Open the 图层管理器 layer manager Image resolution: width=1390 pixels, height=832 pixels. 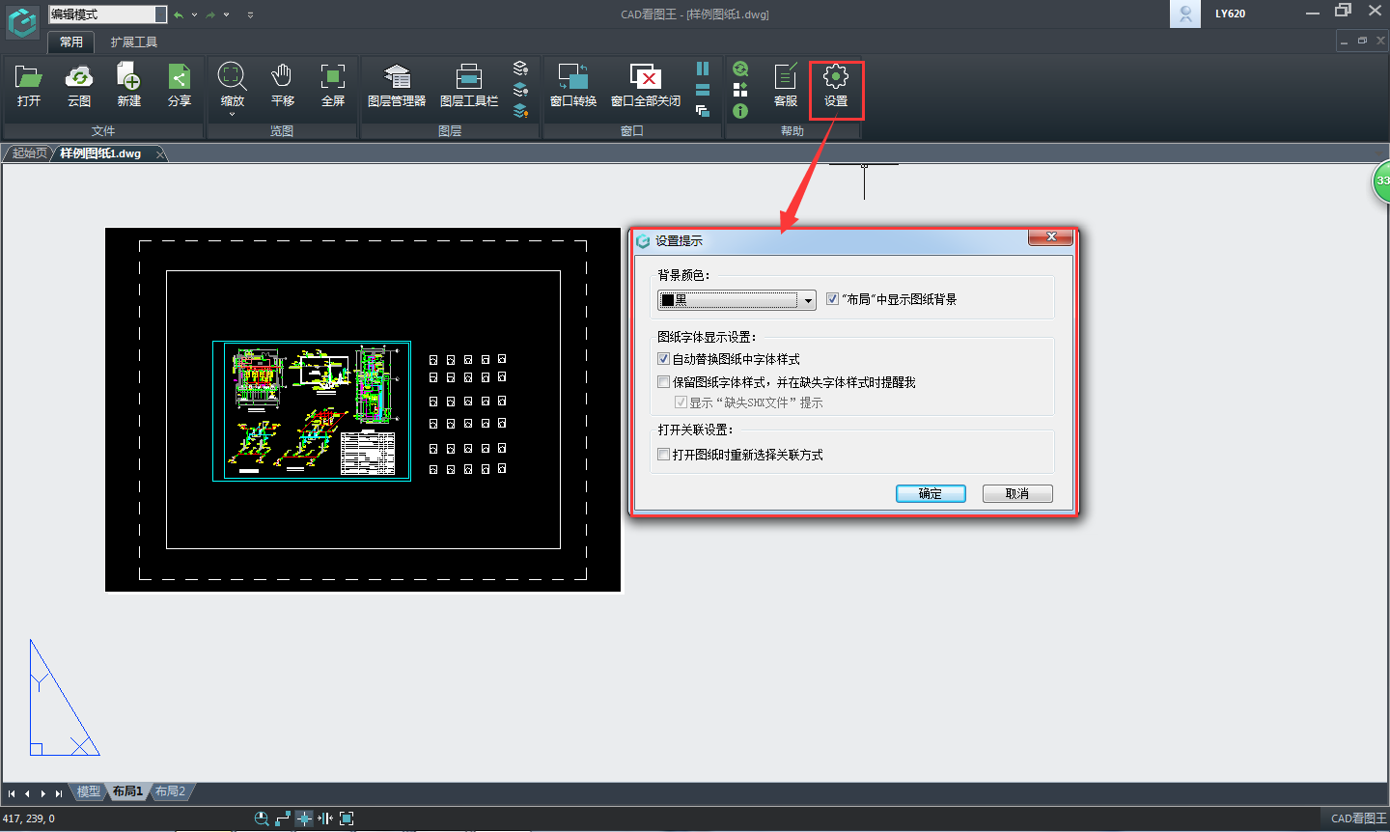396,85
